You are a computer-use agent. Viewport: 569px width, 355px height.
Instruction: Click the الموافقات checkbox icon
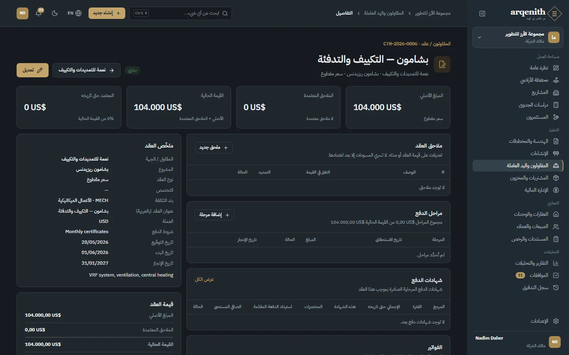pyautogui.click(x=556, y=275)
